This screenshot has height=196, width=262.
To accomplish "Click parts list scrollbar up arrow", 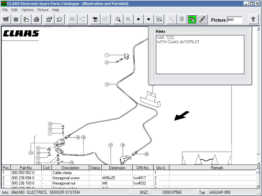I will click(x=258, y=167).
